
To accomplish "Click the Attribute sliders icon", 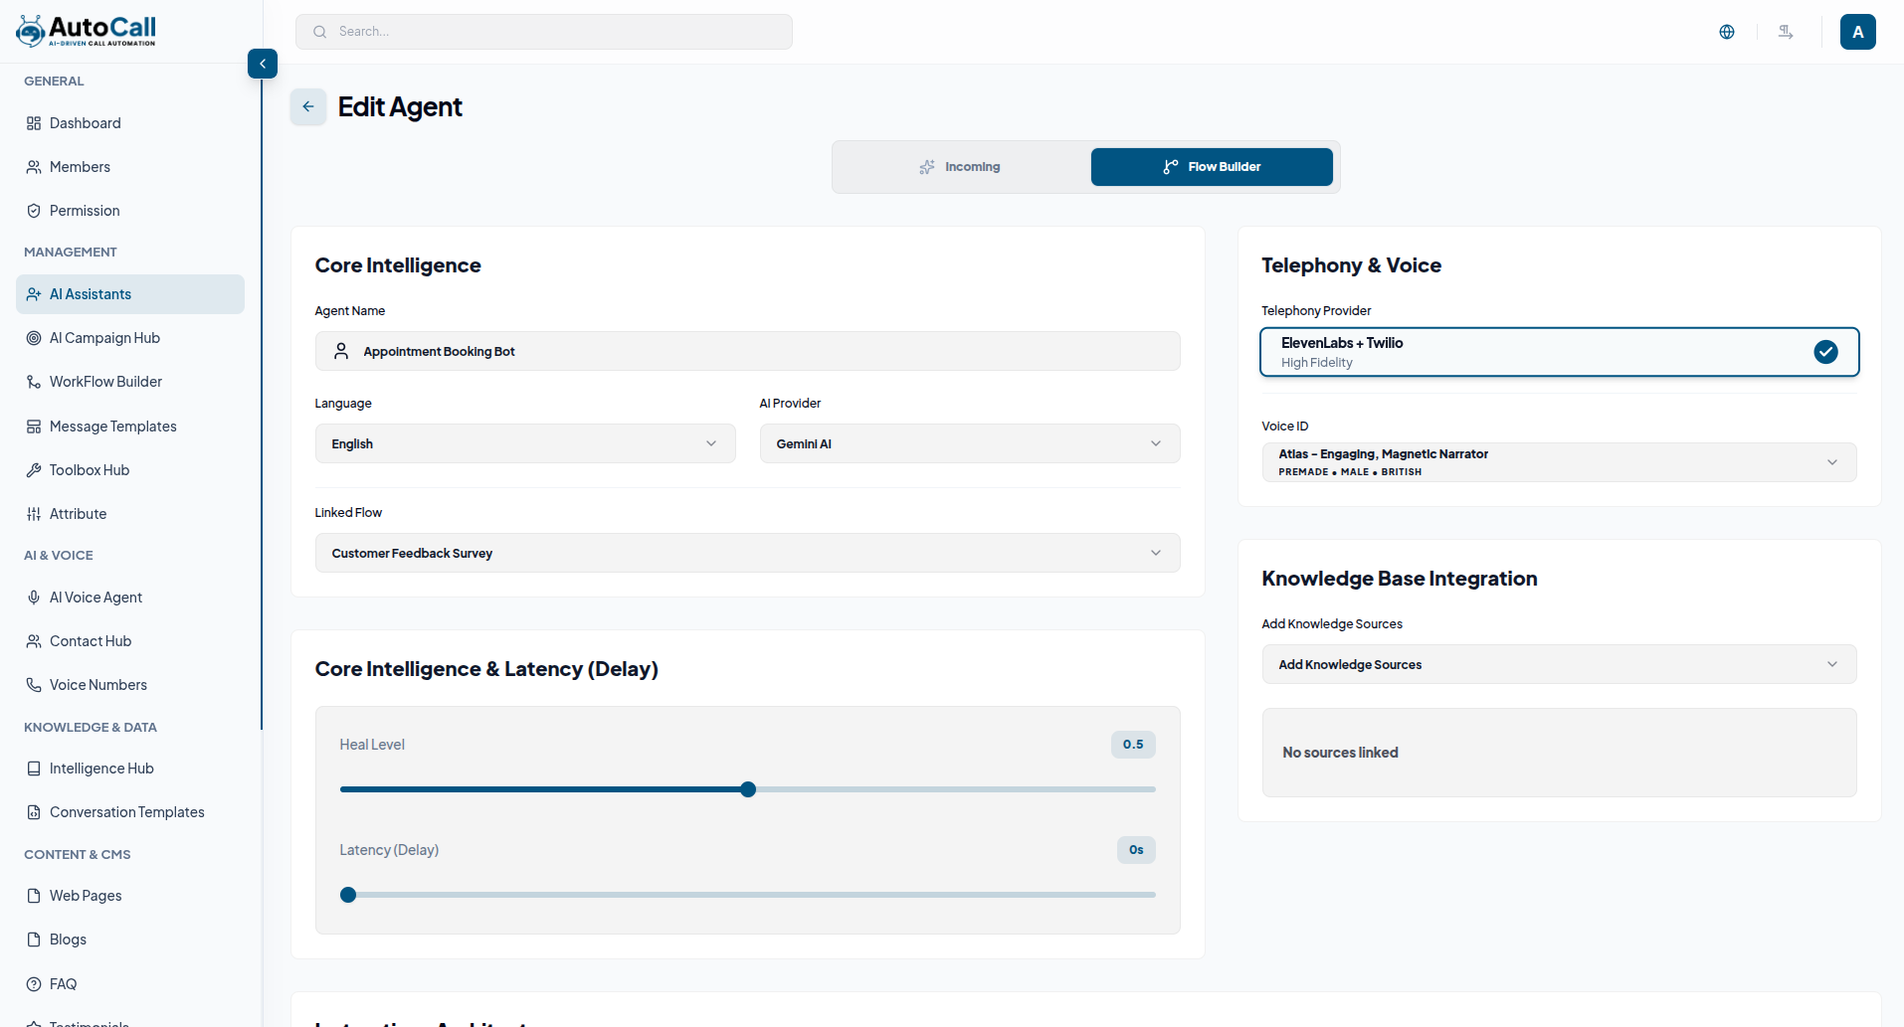I will 34,514.
